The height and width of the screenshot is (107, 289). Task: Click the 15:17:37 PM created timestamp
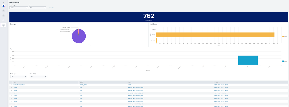[221, 96]
